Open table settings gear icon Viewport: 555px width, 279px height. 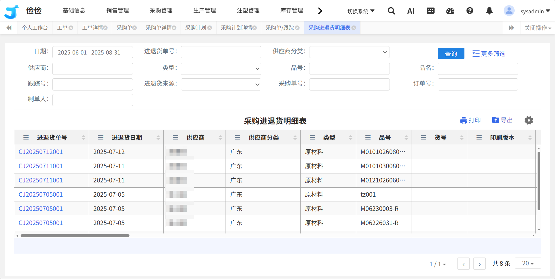pyautogui.click(x=529, y=120)
